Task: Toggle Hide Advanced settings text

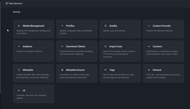Action: 15,4
